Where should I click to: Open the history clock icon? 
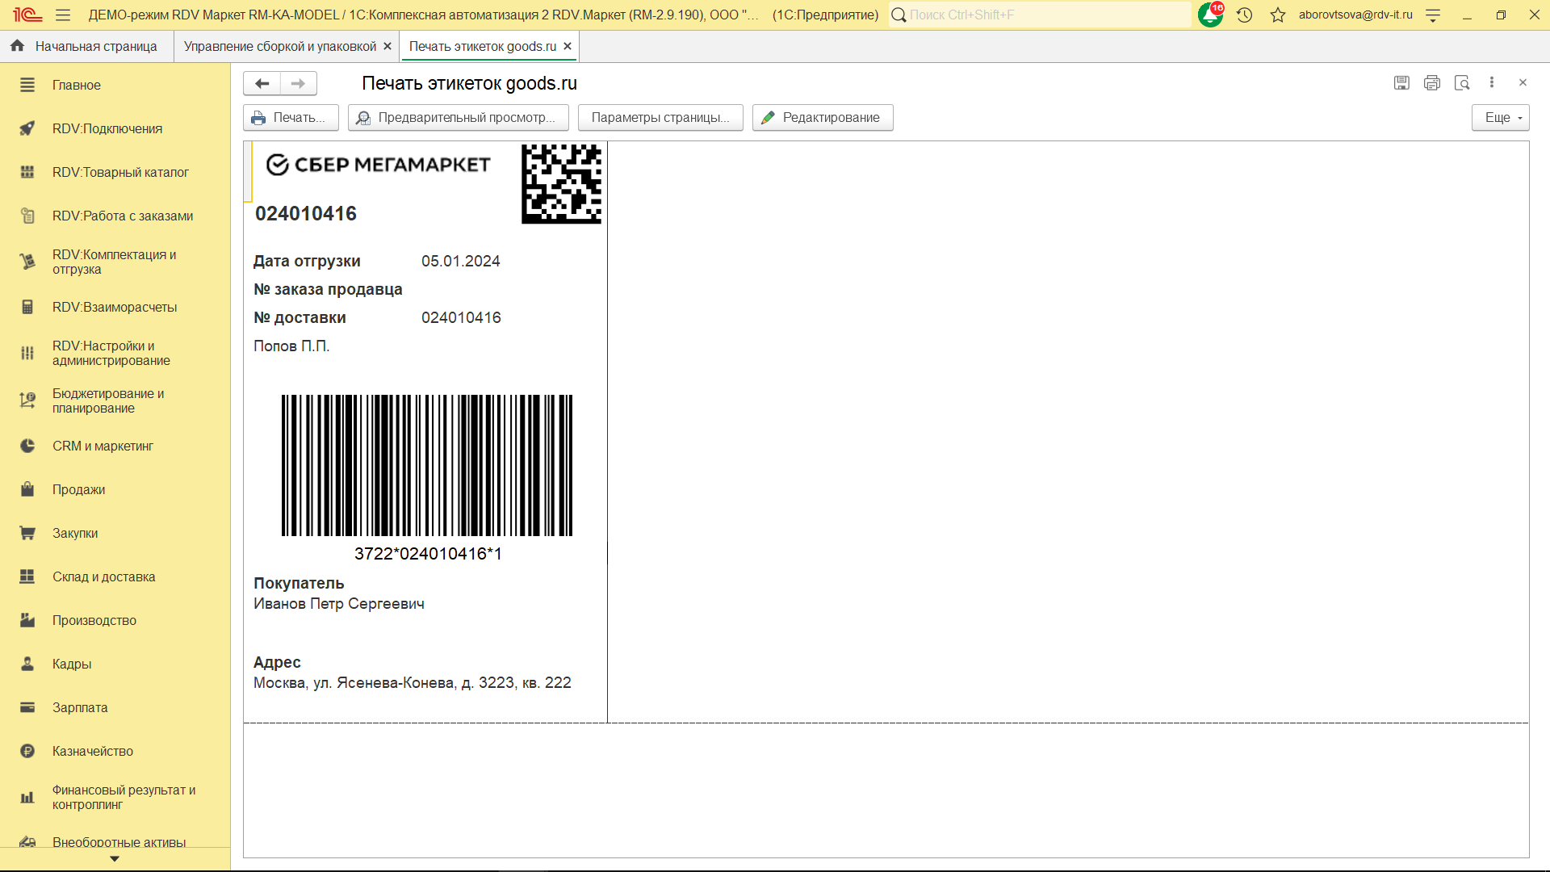tap(1244, 15)
